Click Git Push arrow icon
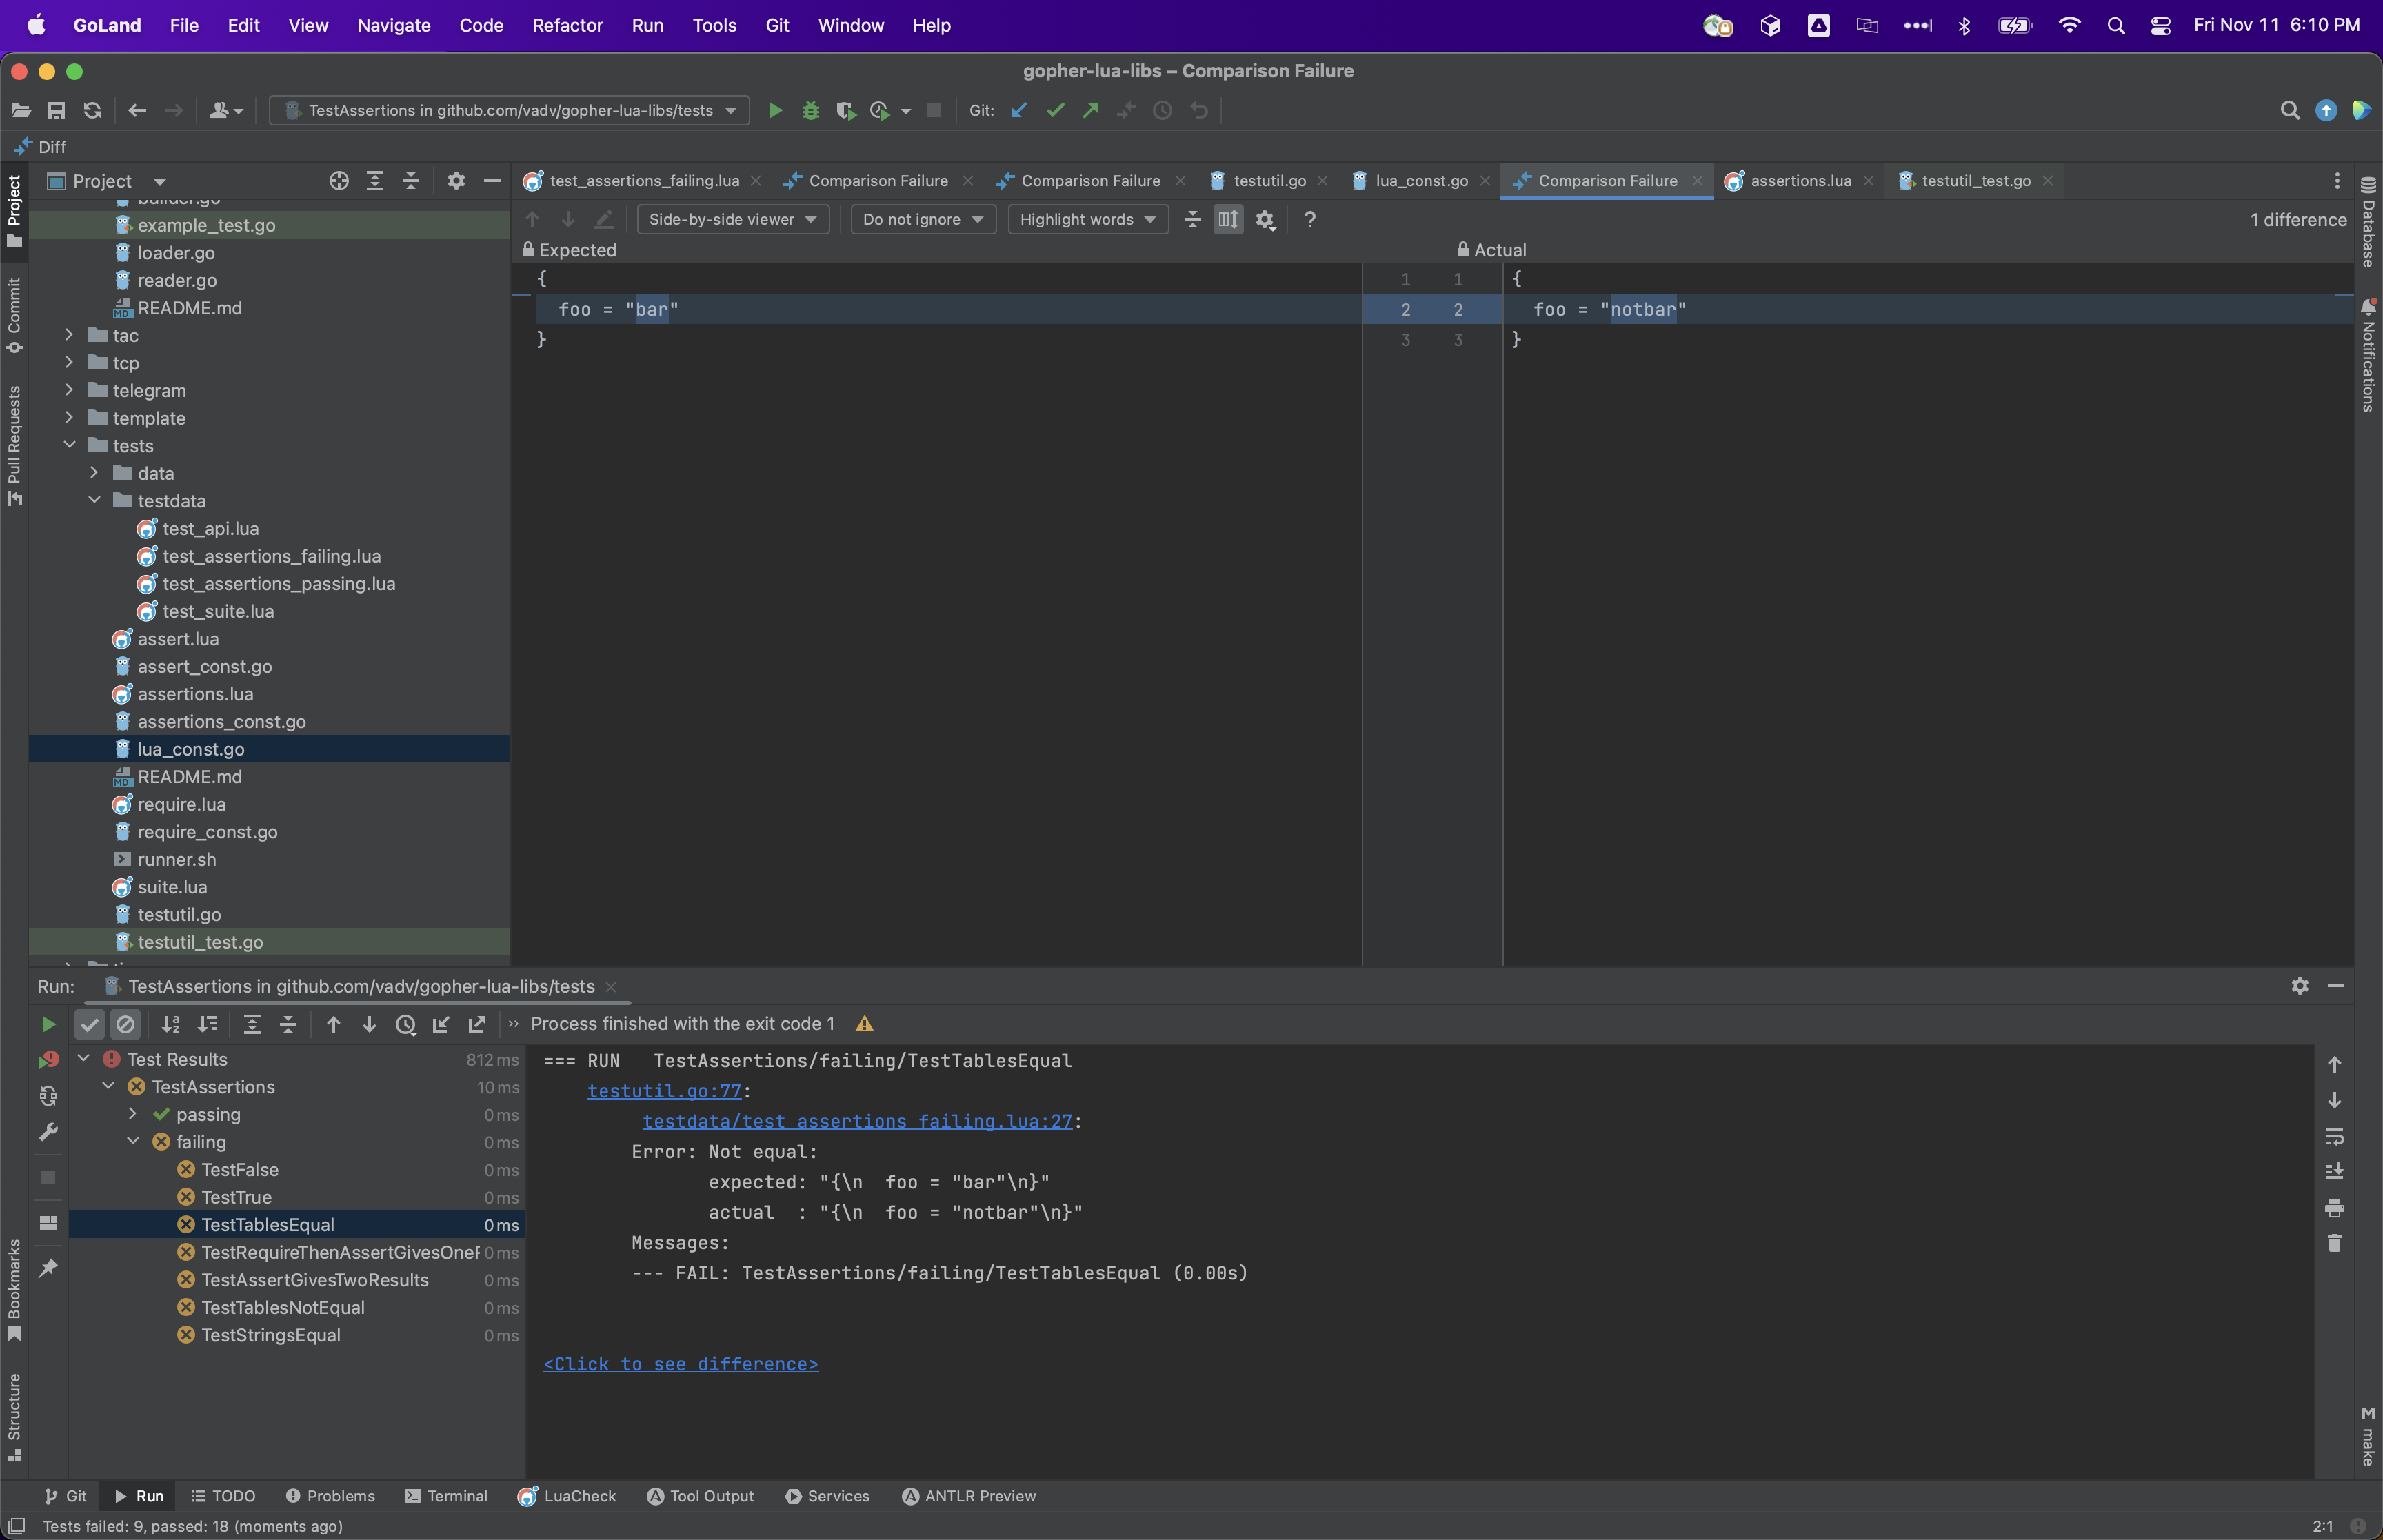Screen dimensions: 2383x1540 click(1091, 110)
